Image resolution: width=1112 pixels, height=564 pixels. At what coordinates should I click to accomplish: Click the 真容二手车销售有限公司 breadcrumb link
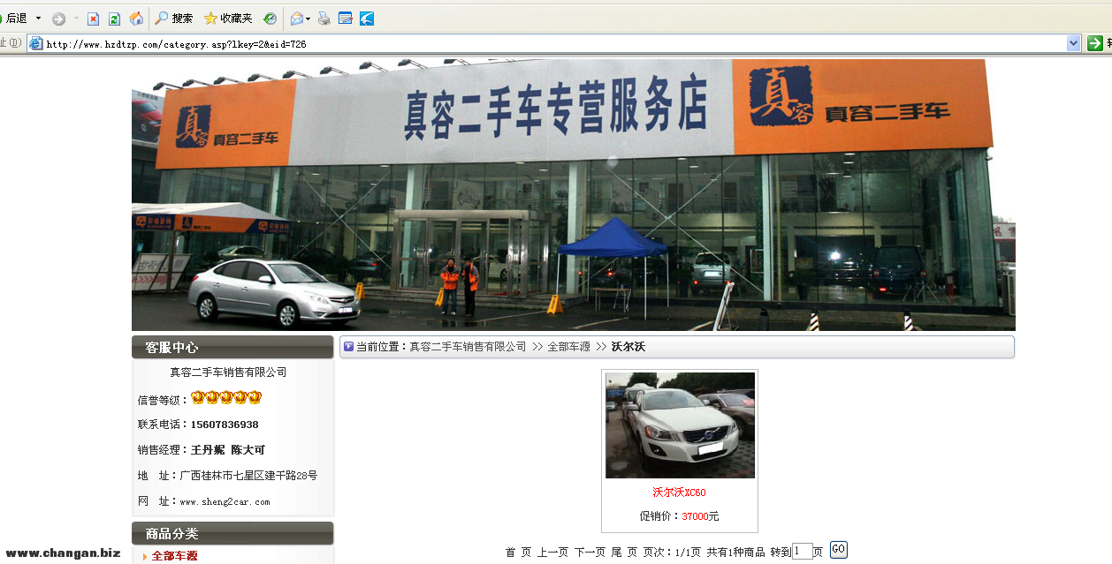coord(468,347)
